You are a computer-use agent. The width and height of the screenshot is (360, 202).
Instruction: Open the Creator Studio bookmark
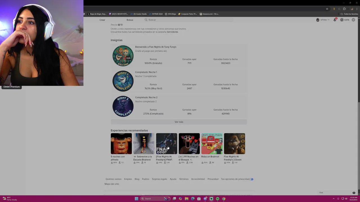point(138,14)
